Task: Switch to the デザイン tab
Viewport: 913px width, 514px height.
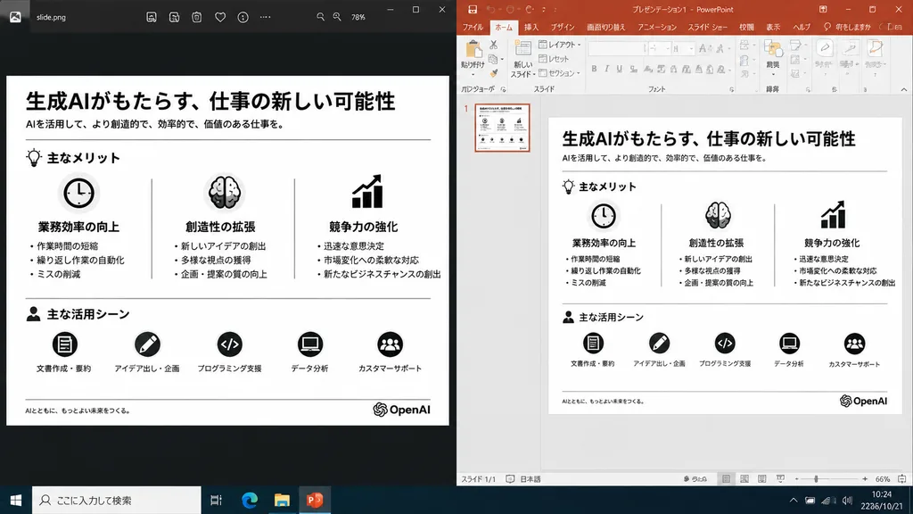Action: pos(563,28)
